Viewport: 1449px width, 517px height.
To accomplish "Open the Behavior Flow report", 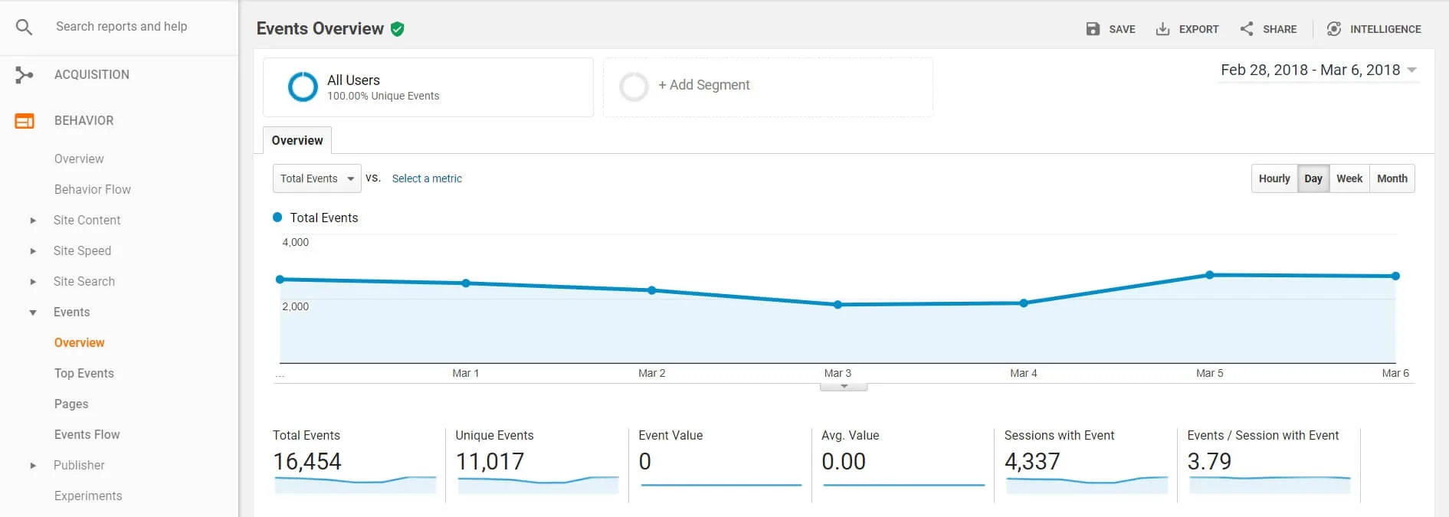I will 93,190.
